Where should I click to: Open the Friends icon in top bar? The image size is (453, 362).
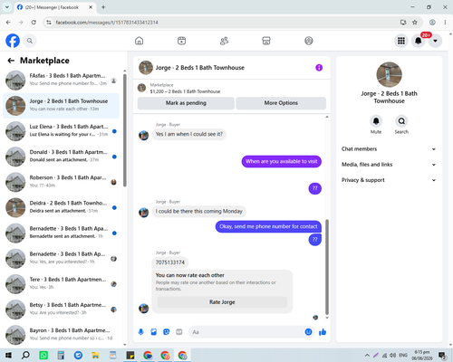coord(224,41)
